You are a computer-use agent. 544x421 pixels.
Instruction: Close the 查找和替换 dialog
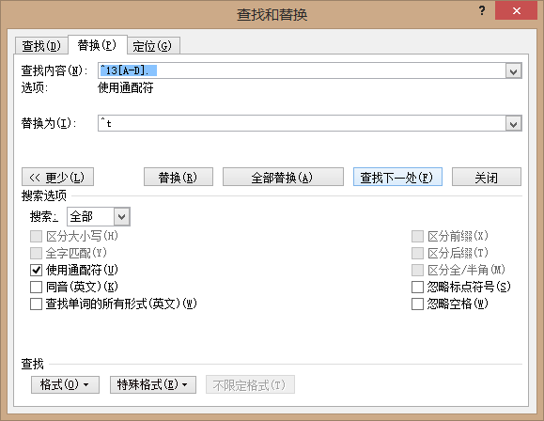[x=516, y=10]
